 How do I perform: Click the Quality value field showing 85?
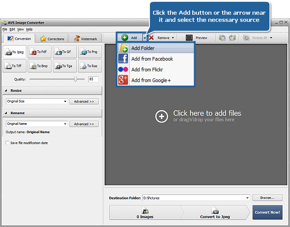[x=93, y=79]
